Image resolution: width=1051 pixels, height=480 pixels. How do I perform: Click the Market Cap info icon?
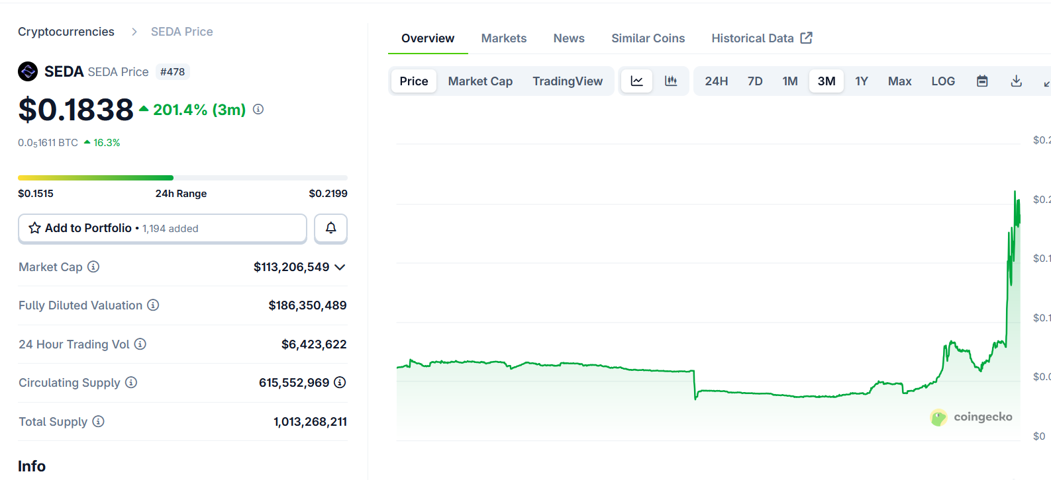click(x=93, y=266)
